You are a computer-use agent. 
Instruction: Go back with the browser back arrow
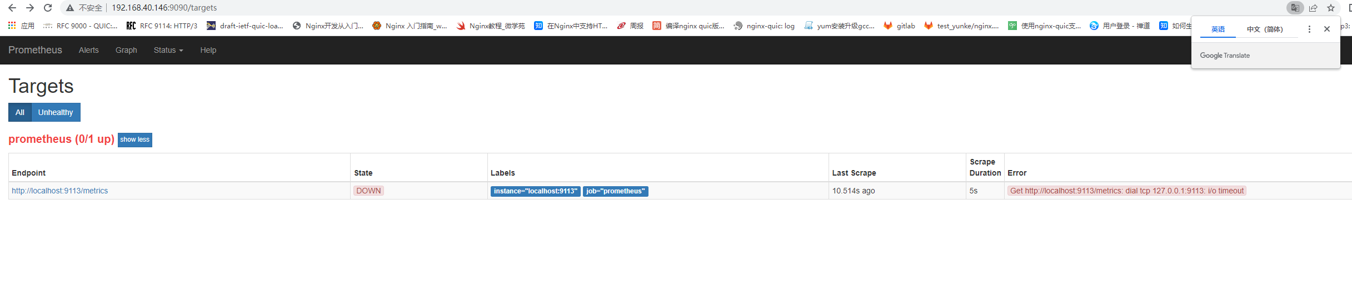(12, 8)
